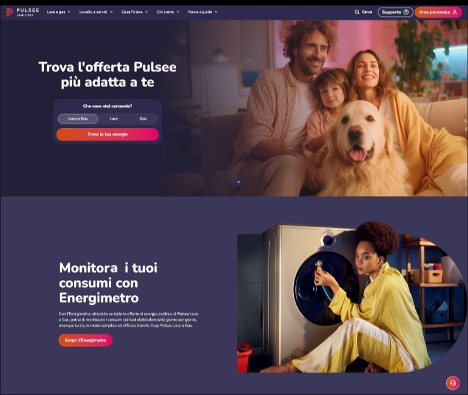This screenshot has height=395, width=468.
Task: Expand the Casa Futura dropdown menu
Action: [135, 12]
